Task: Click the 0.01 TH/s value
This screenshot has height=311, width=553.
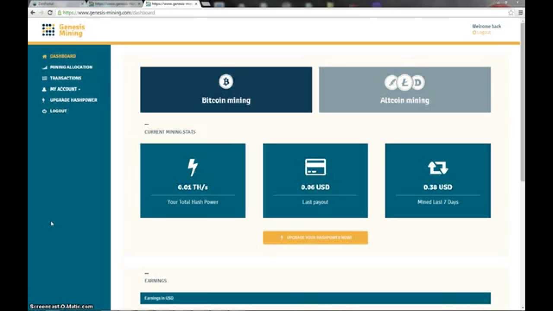Action: pos(193,187)
